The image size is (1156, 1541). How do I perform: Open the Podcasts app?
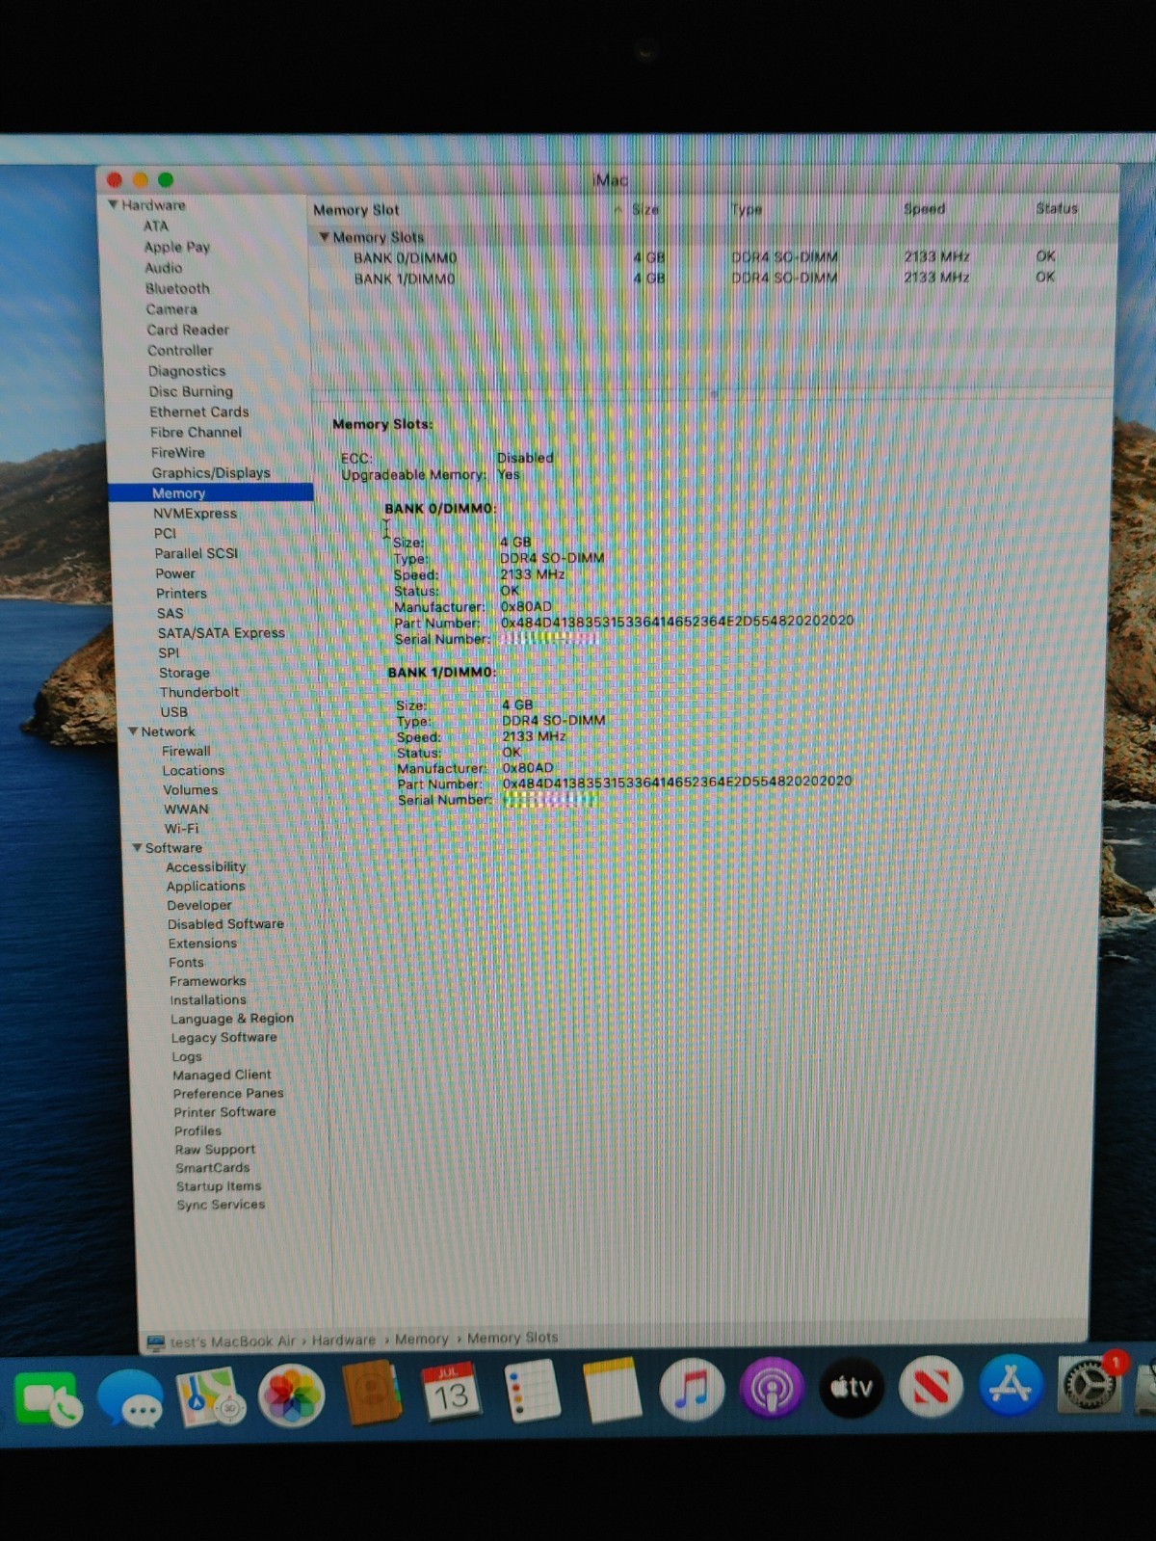click(772, 1388)
